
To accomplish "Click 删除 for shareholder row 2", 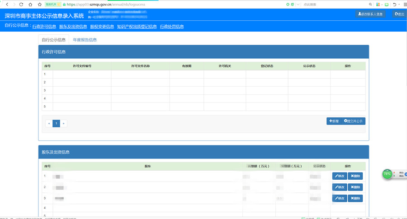I will (355, 187).
